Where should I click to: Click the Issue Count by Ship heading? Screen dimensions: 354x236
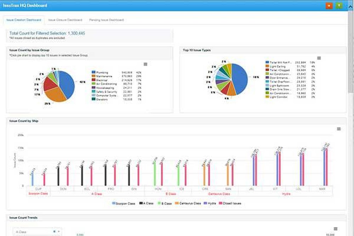coord(24,121)
